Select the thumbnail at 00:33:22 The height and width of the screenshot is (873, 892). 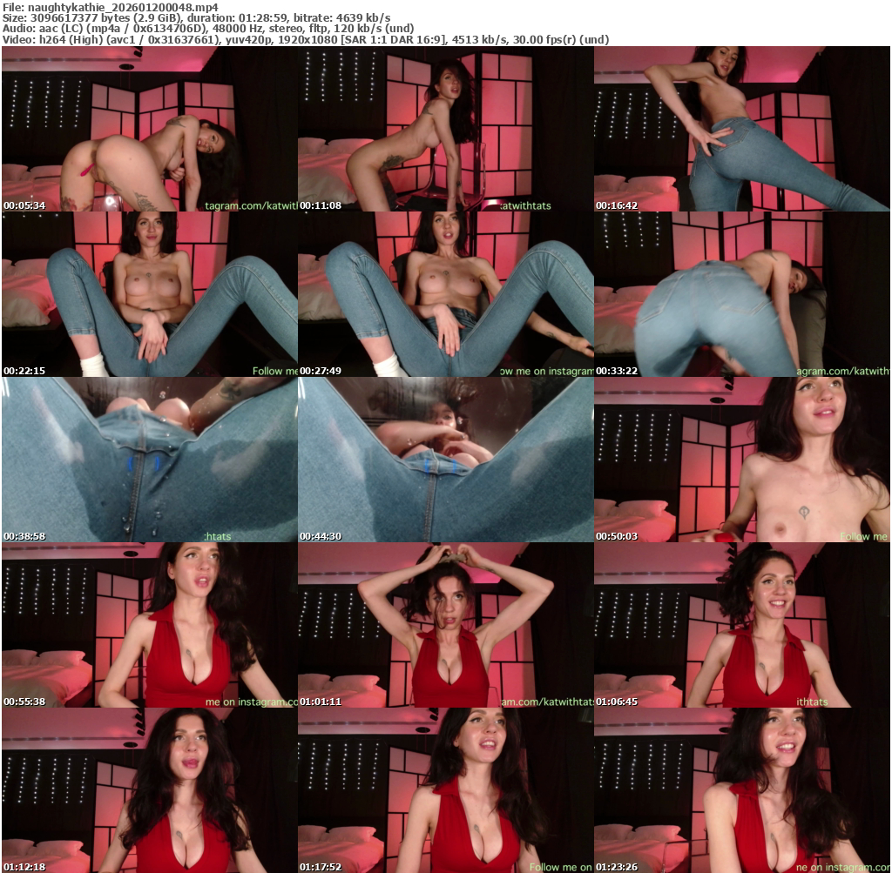(741, 294)
